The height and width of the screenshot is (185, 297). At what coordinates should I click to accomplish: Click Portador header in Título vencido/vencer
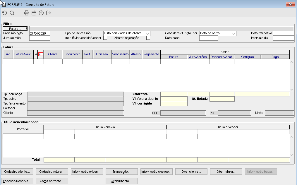(23, 129)
